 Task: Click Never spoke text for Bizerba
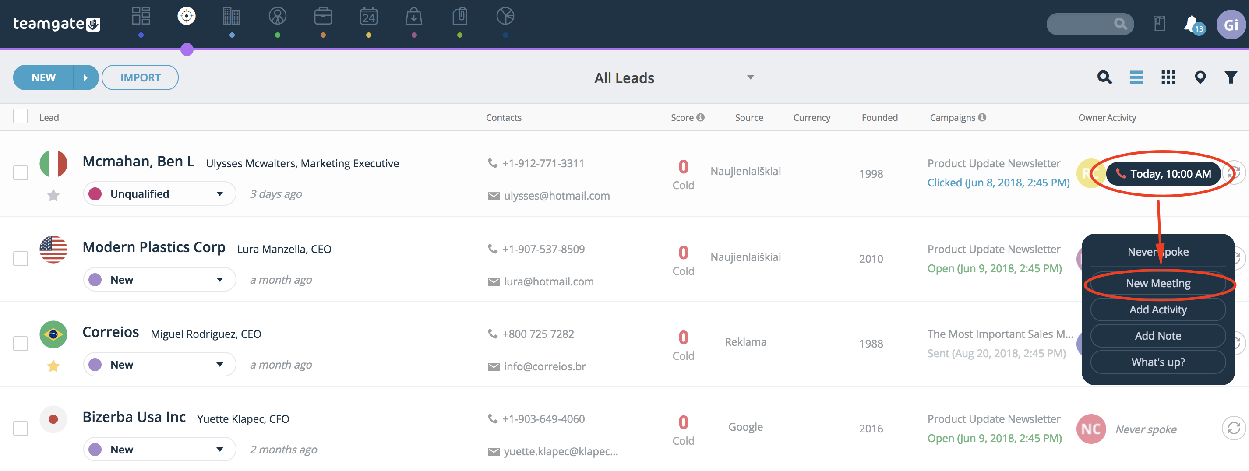1146,429
